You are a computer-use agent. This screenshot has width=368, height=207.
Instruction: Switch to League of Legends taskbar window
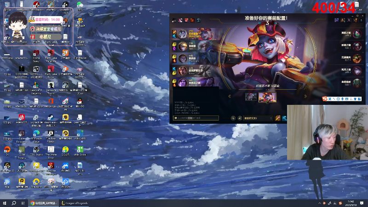coord(75,203)
